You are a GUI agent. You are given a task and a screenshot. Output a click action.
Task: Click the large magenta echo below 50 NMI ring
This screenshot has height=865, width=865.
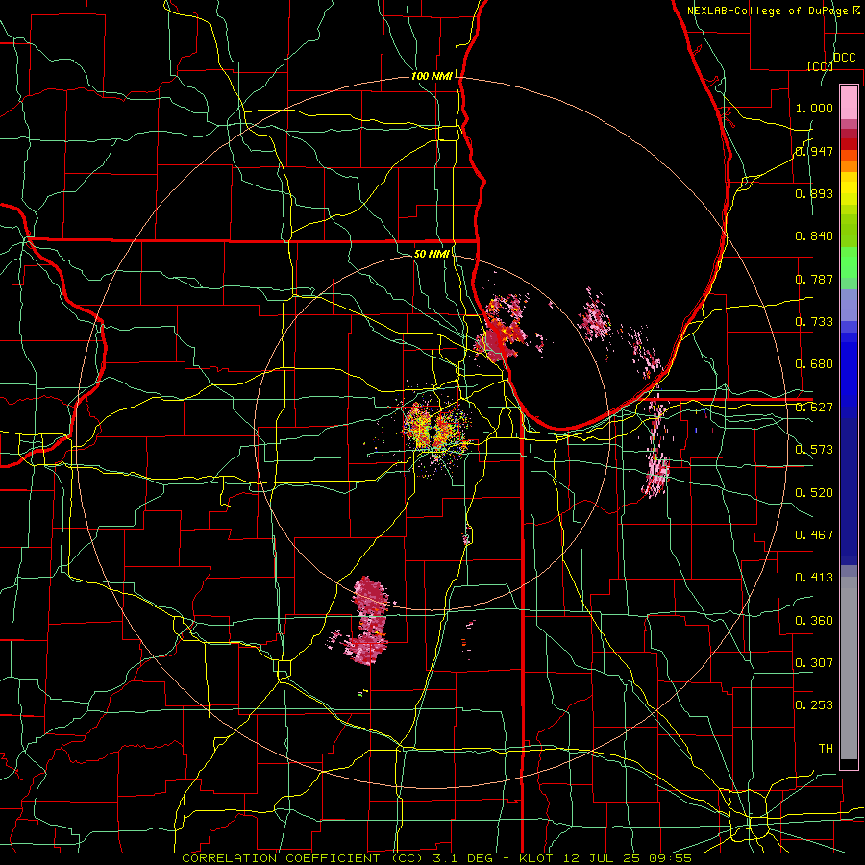(368, 621)
